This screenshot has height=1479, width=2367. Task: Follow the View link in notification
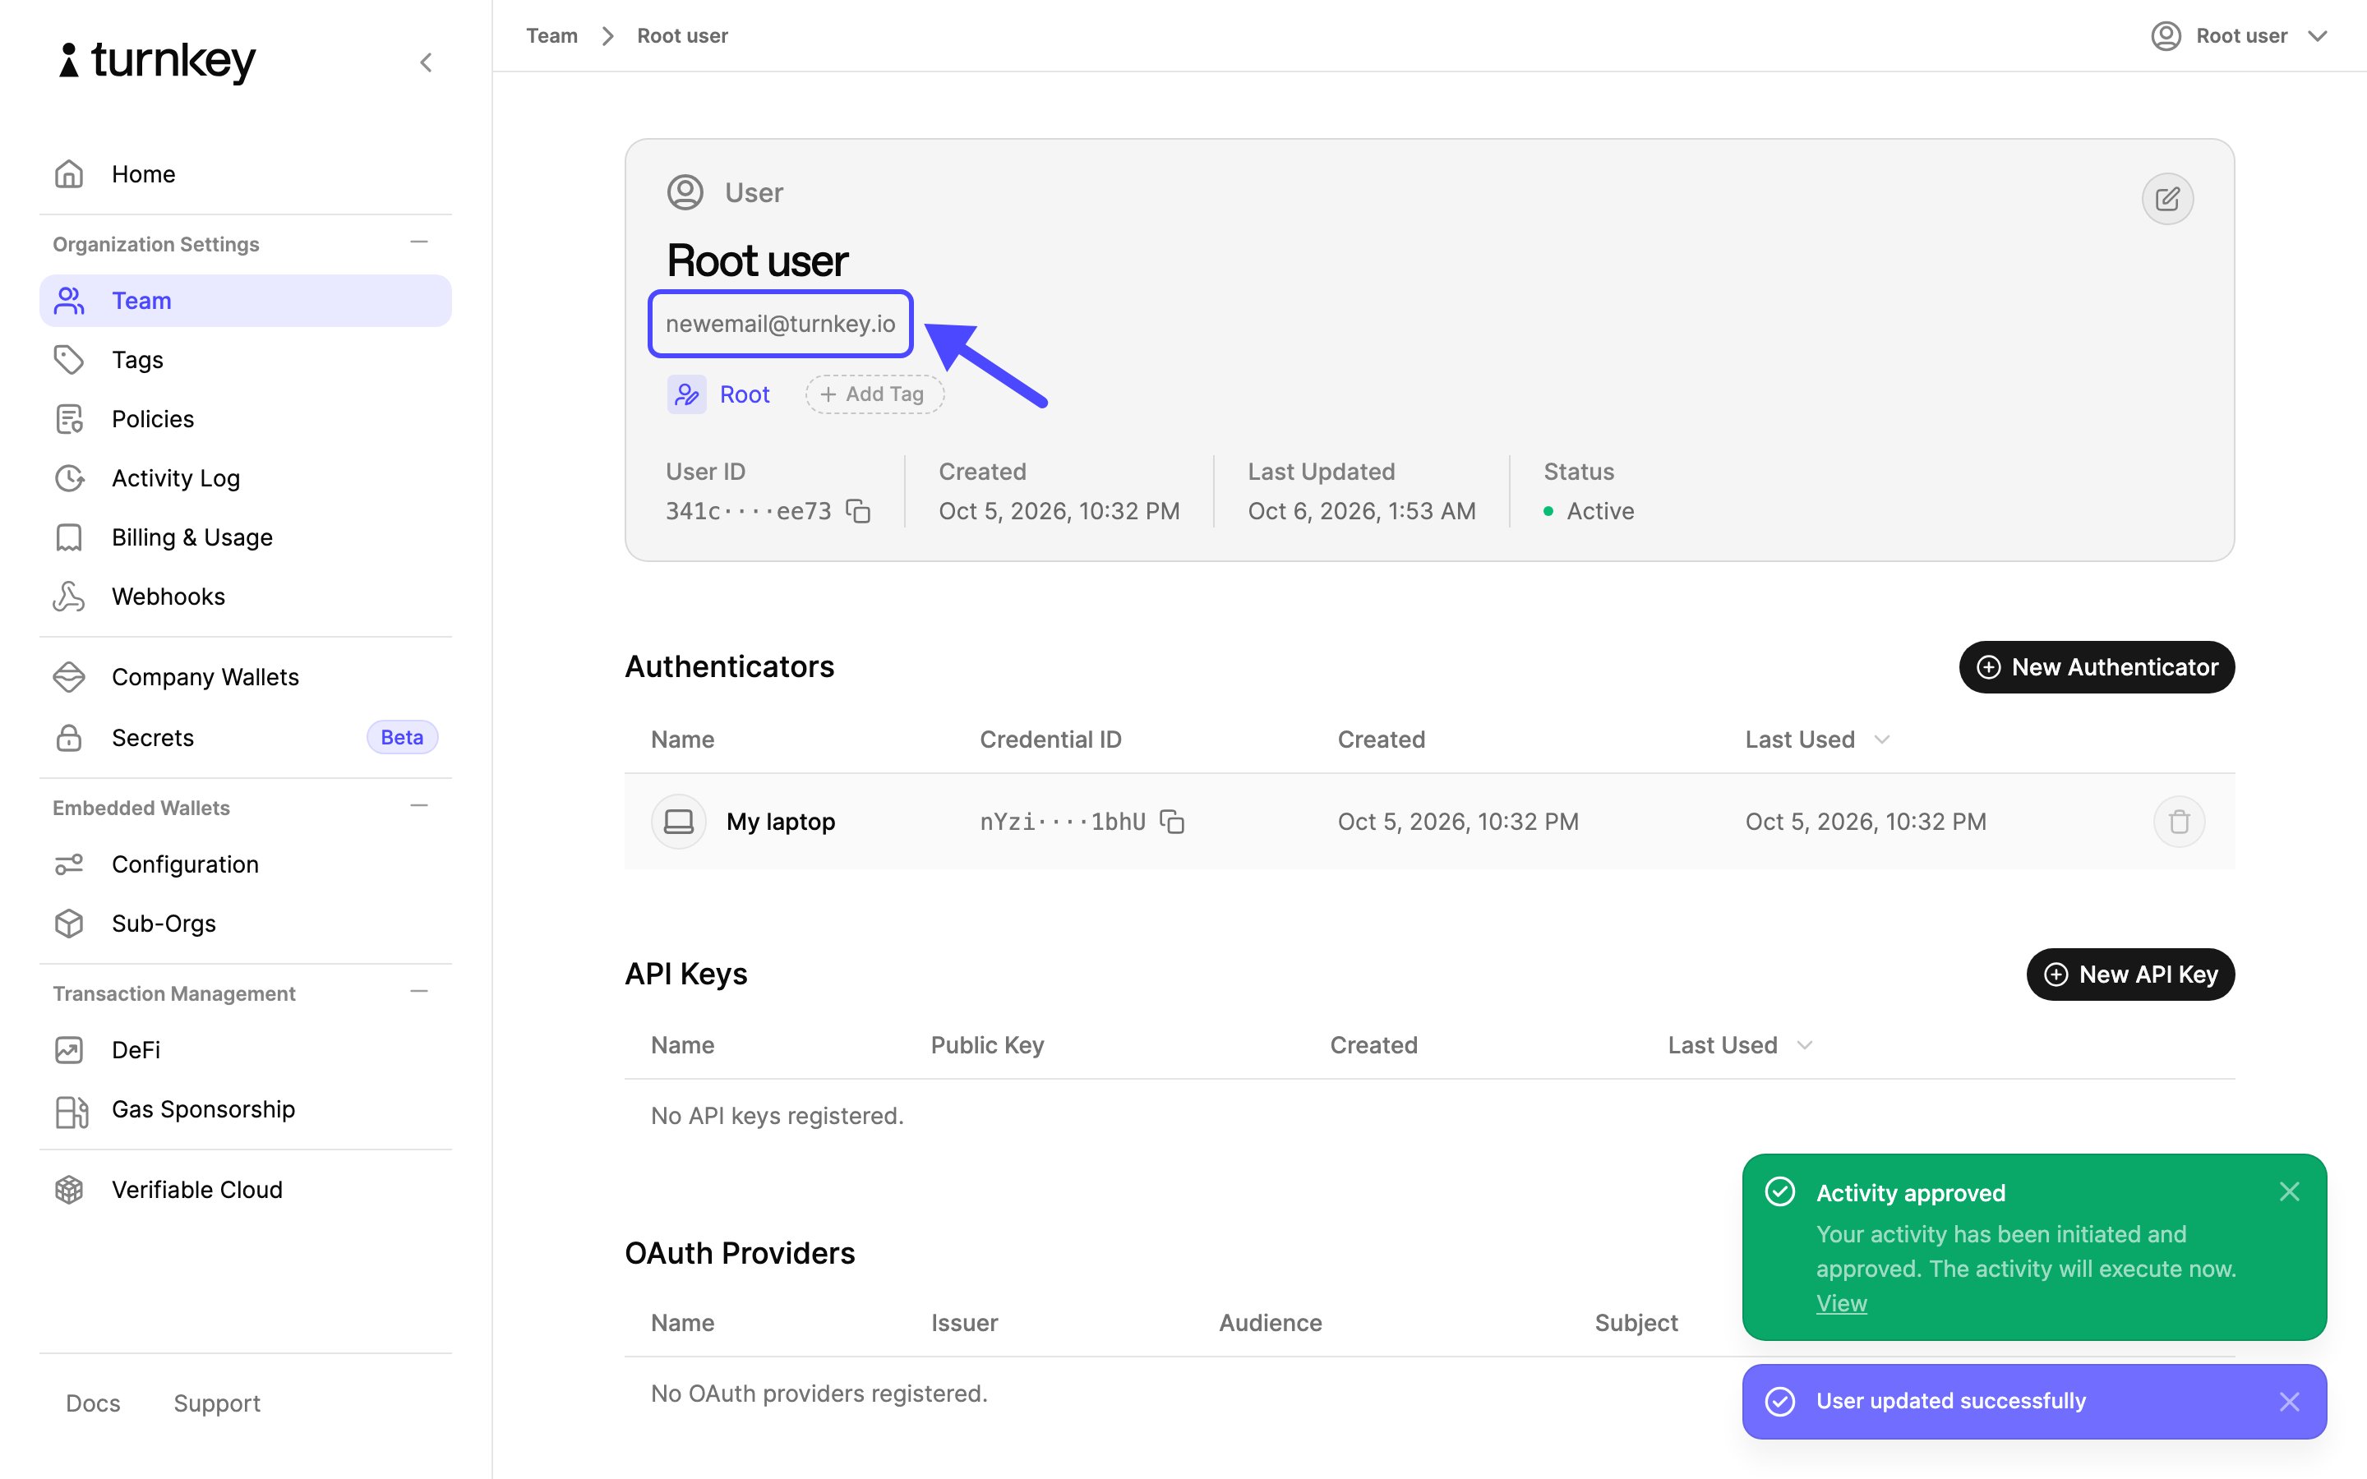(1841, 1303)
